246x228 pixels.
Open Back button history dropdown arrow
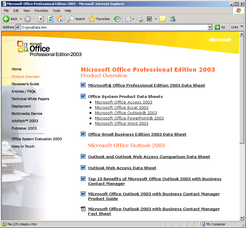click(21, 19)
